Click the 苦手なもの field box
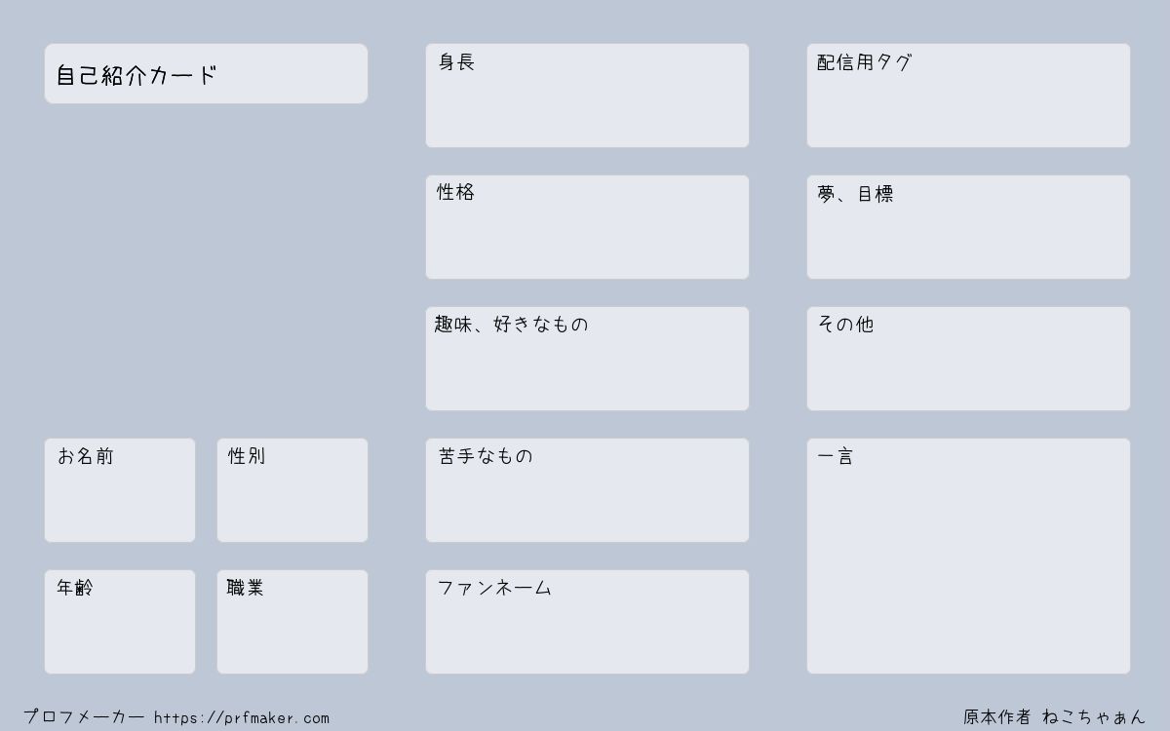 click(x=587, y=490)
